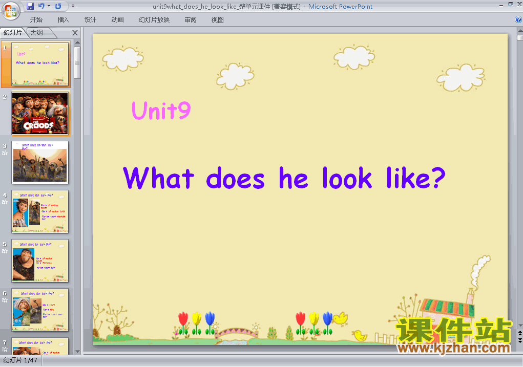Minimize the PowerPoint window

coord(501,4)
